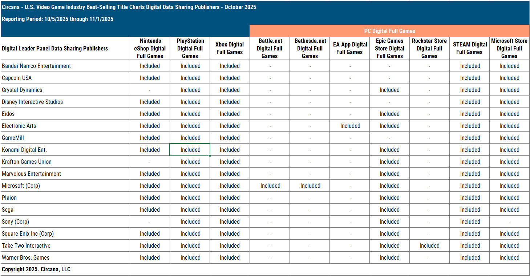
Task: Click the Square Enix Inc (Corp) row label
Action: click(28, 234)
